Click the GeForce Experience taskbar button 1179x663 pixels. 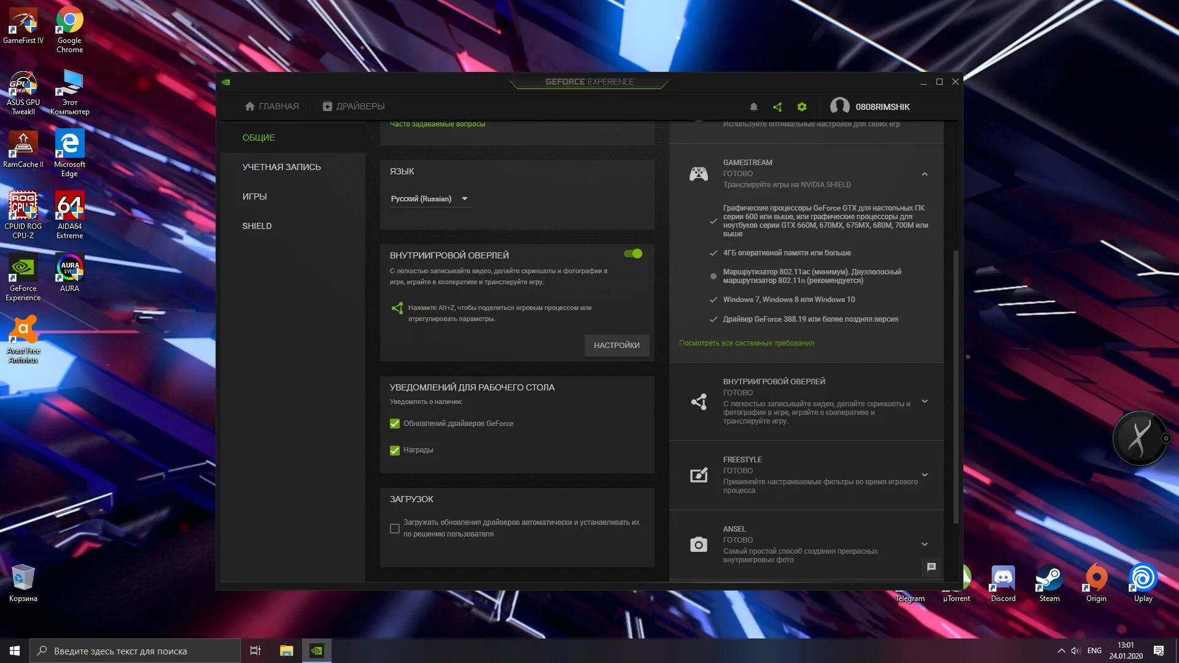(317, 651)
